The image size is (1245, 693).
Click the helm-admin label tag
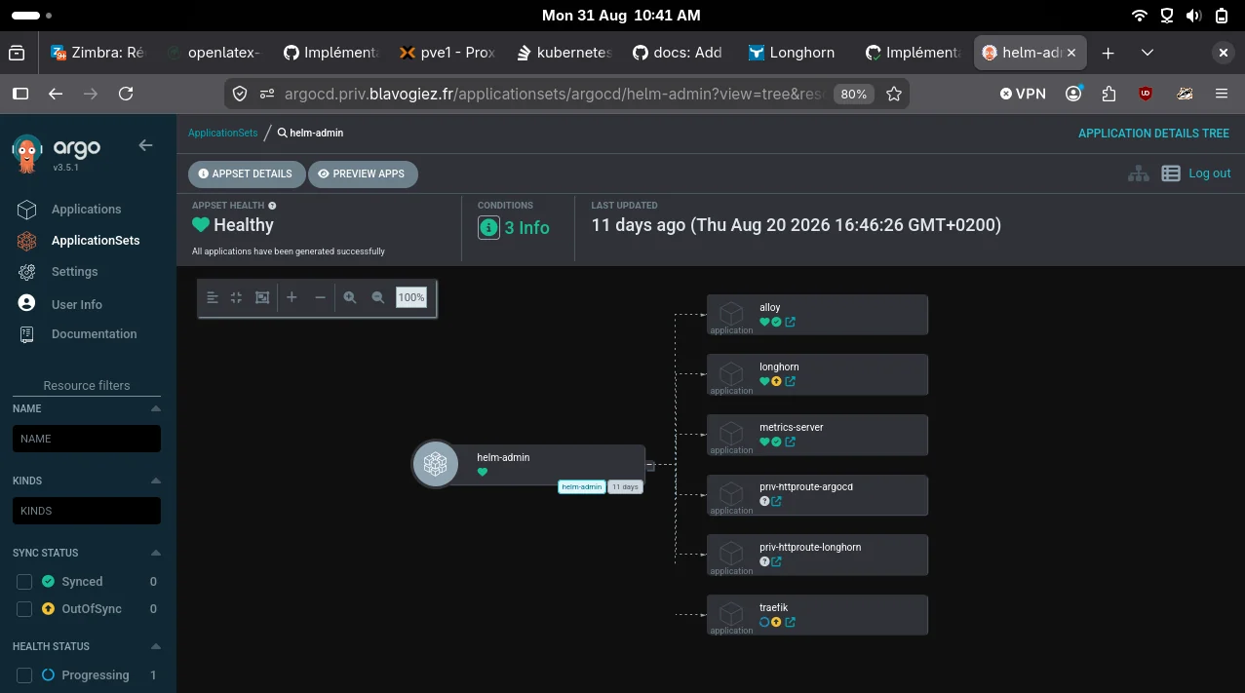pyautogui.click(x=582, y=486)
